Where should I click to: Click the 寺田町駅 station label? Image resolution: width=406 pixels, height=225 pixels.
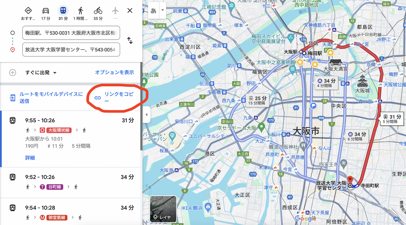(x=370, y=185)
